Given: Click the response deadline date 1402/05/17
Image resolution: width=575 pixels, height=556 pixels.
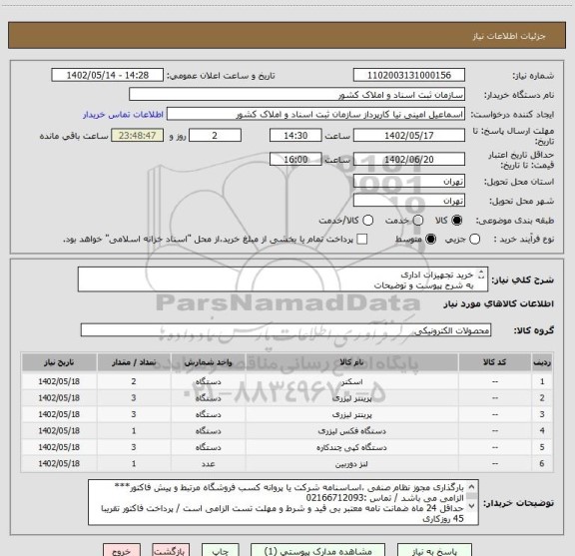Looking at the screenshot, I should (409, 136).
